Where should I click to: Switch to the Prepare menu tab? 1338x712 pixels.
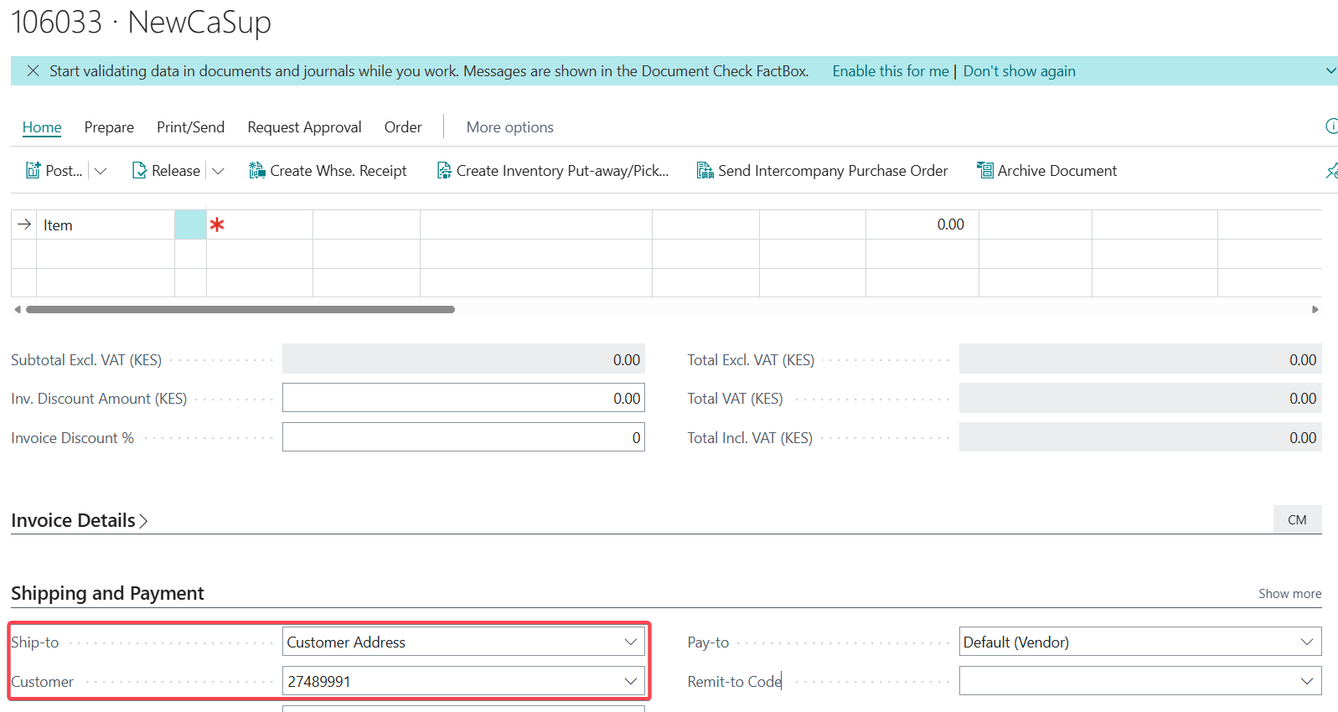pos(109,127)
